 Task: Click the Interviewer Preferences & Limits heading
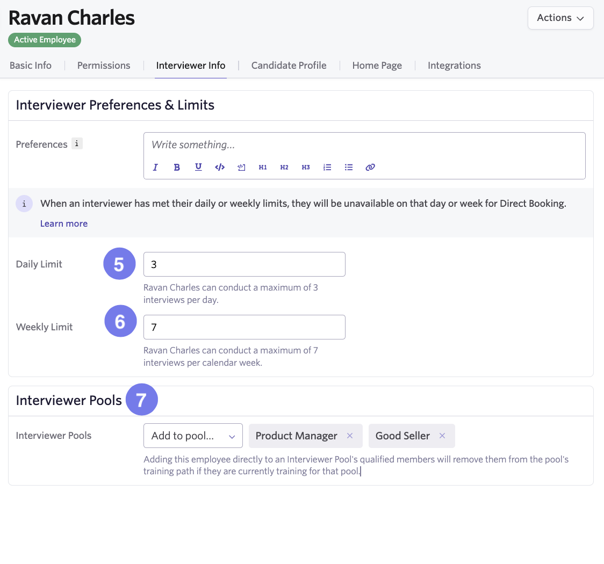coord(115,105)
